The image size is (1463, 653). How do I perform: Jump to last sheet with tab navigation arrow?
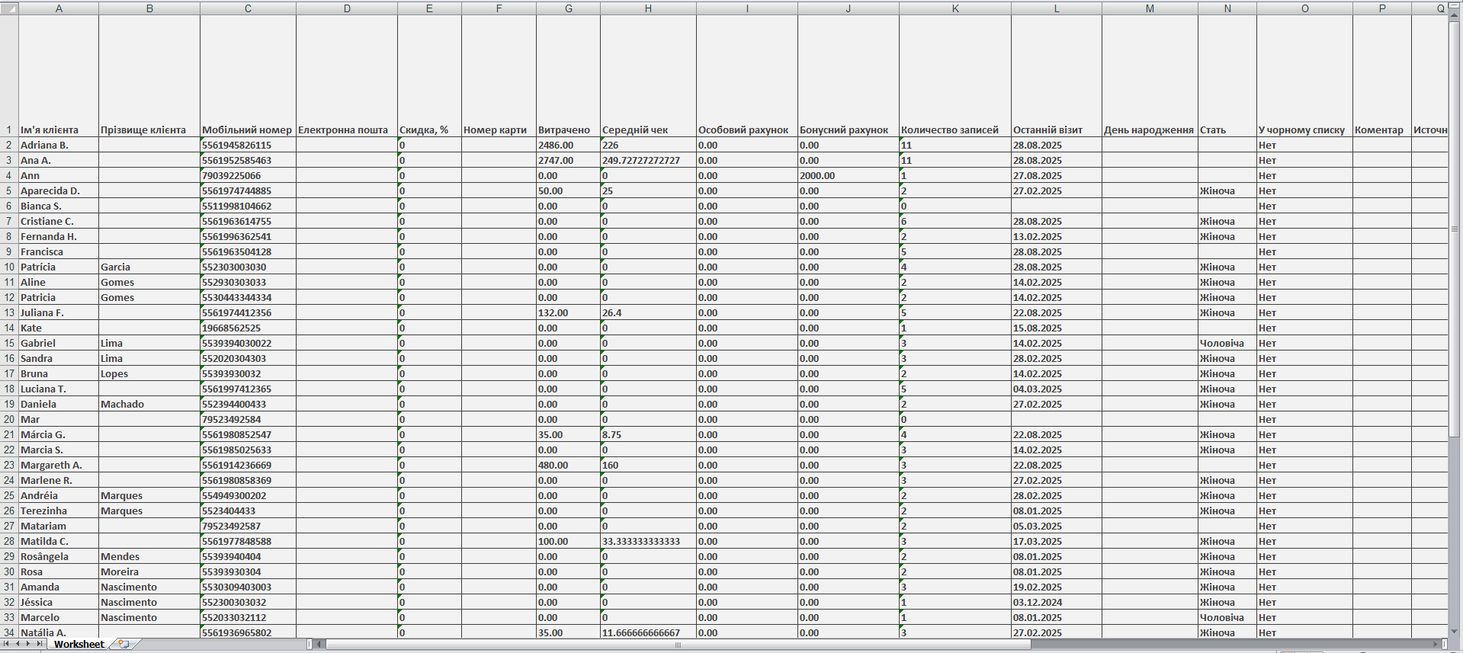pyautogui.click(x=39, y=644)
